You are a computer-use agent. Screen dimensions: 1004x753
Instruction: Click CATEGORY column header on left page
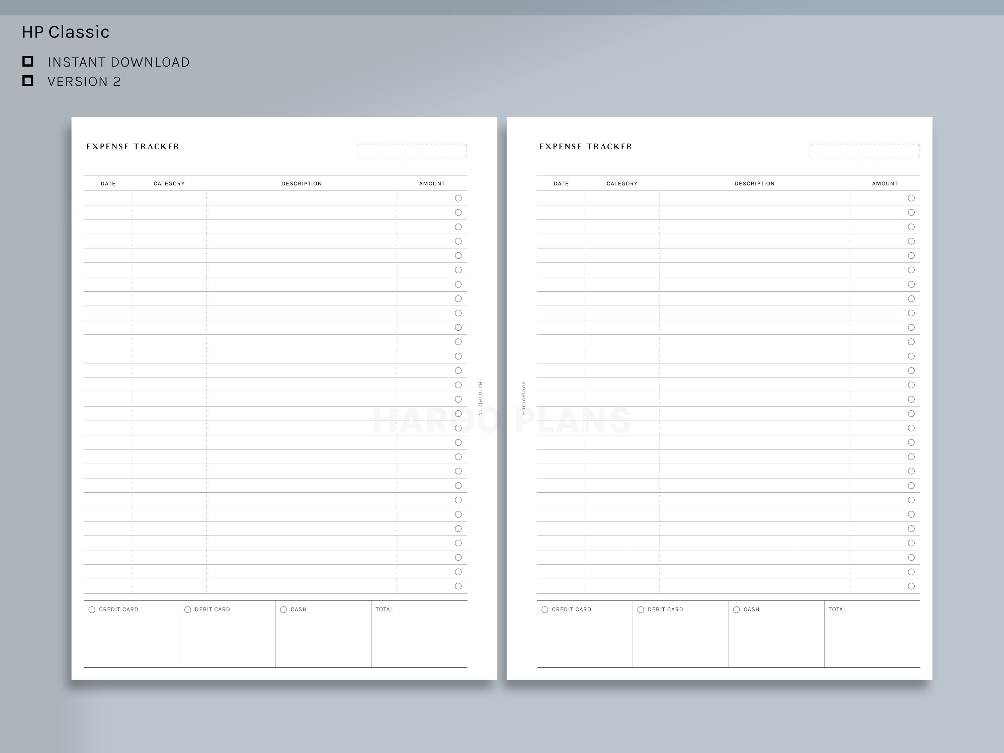pyautogui.click(x=169, y=183)
